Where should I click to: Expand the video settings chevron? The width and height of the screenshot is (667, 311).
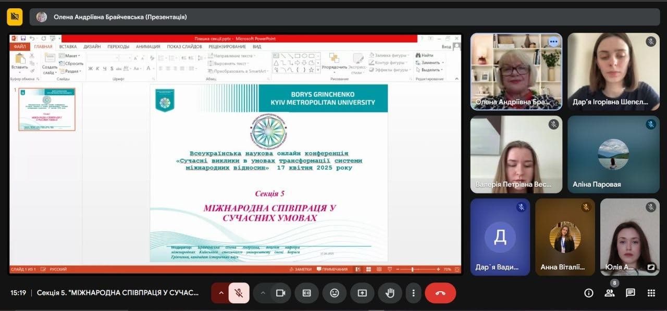pos(263,293)
